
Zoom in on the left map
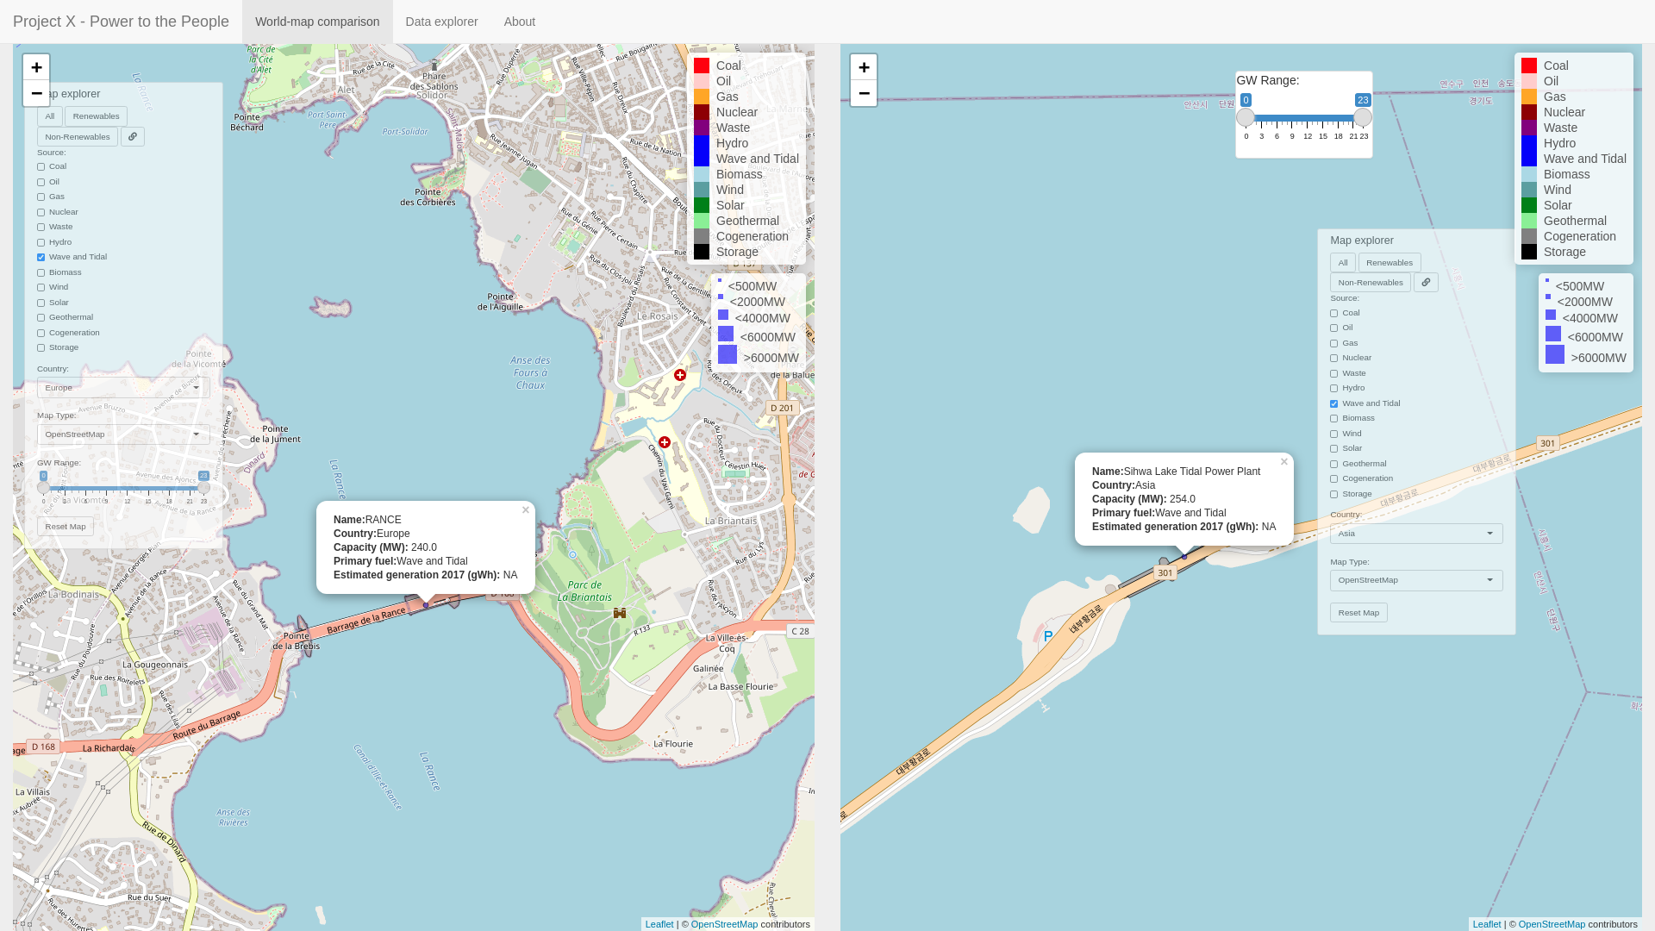click(36, 67)
